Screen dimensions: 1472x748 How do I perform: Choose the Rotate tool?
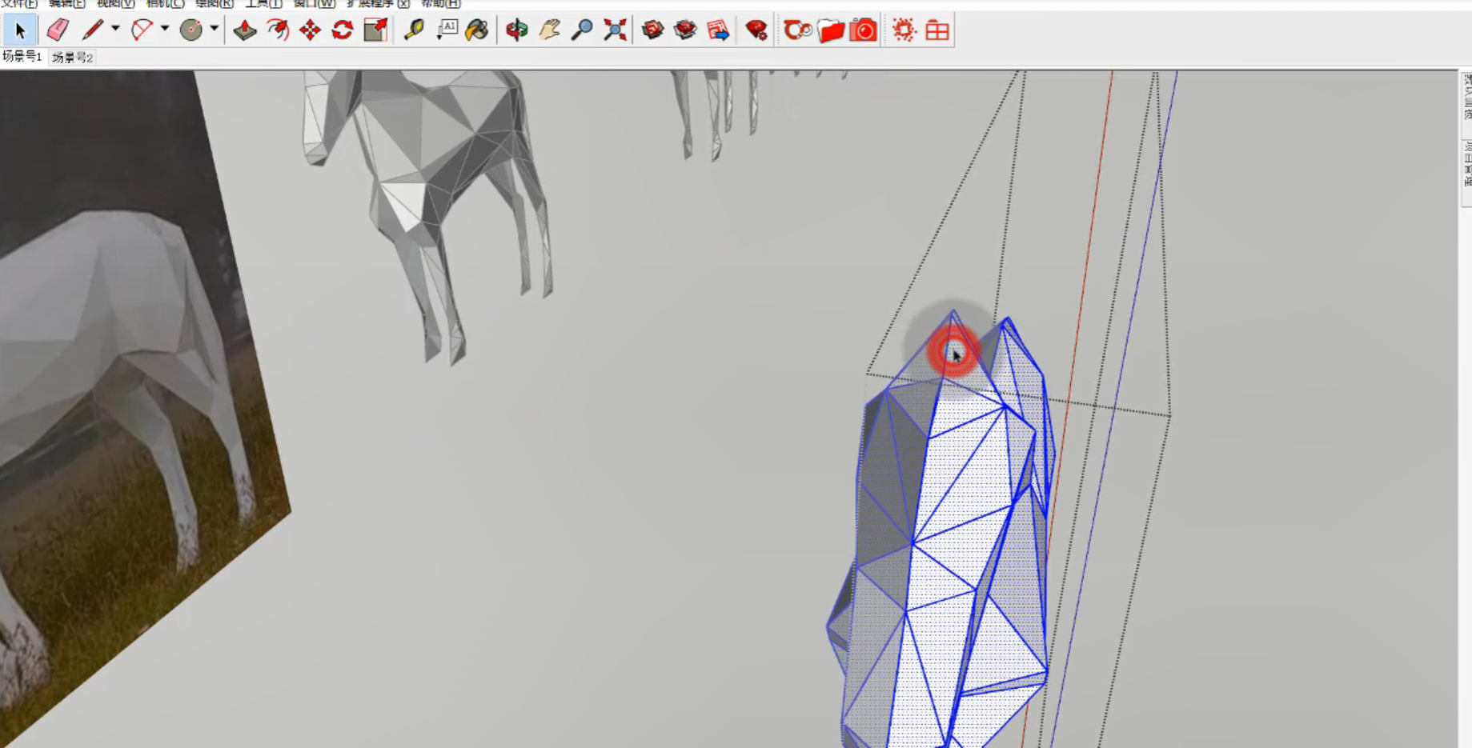[343, 30]
